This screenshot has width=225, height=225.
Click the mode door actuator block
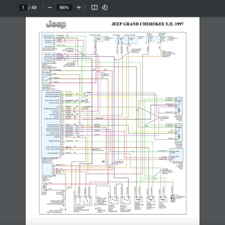pos(179,132)
